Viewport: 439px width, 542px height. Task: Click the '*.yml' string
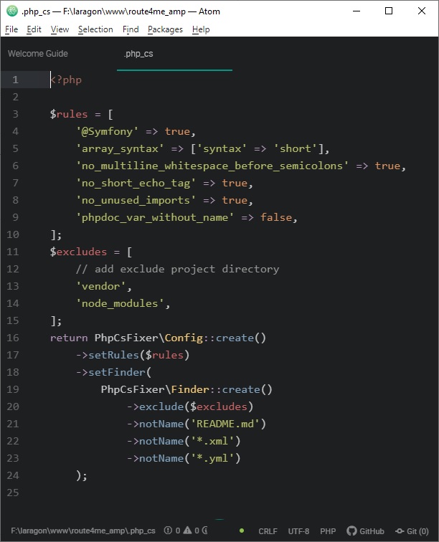click(212, 458)
